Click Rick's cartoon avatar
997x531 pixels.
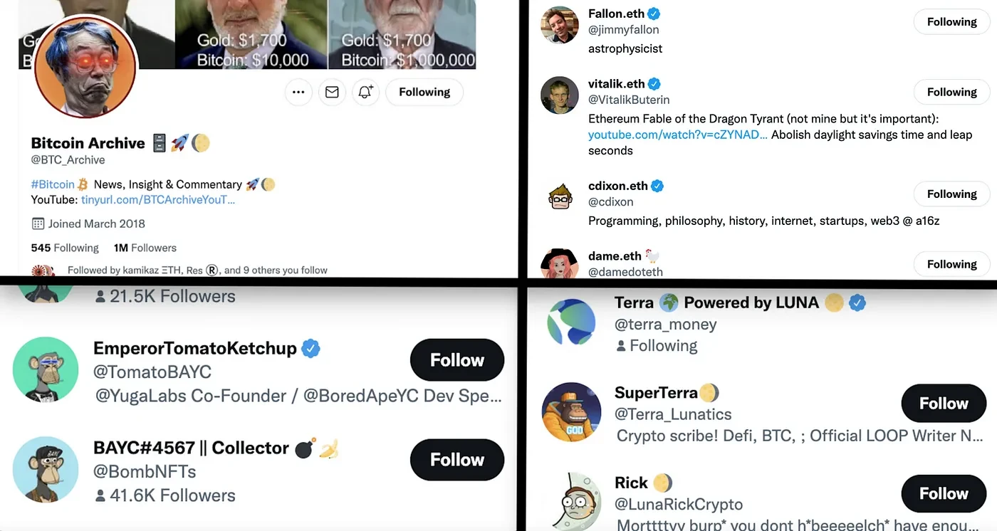pos(571,502)
